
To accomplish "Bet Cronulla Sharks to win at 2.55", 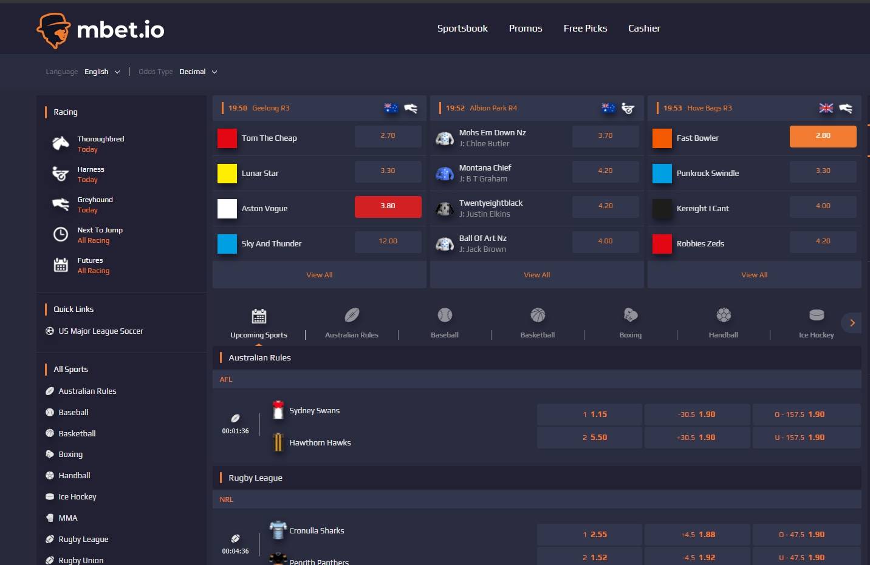I will tap(589, 535).
